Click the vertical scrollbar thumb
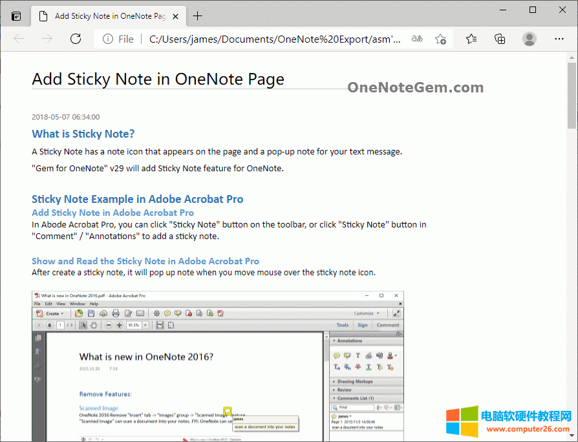The width and height of the screenshot is (578, 442). tap(572, 94)
